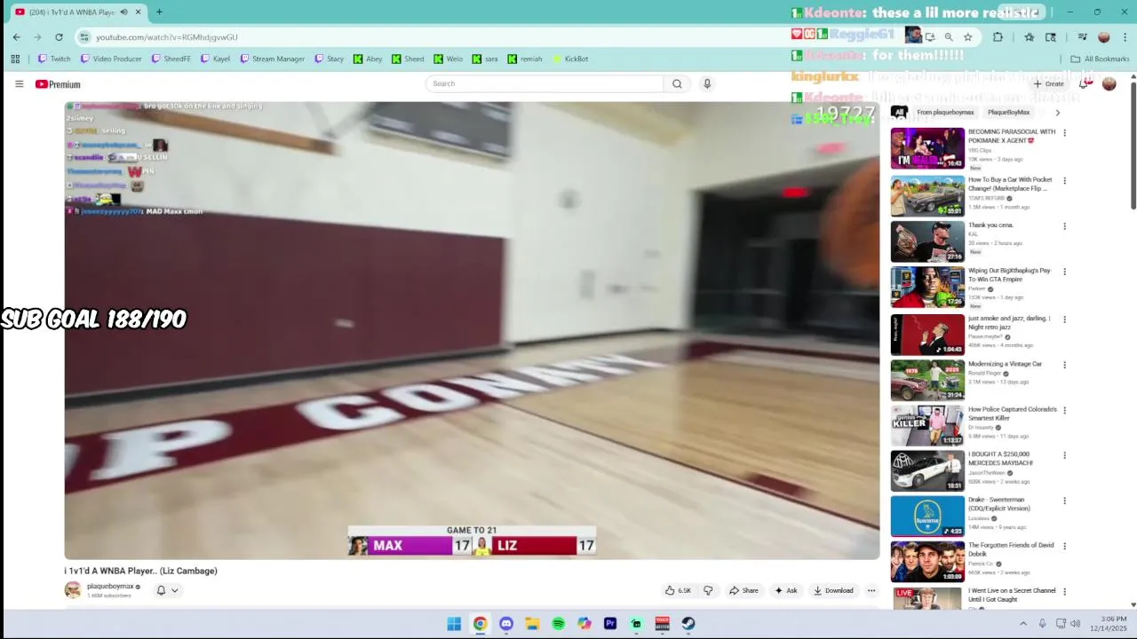
Task: Select the 'All' filter chip
Action: point(899,113)
